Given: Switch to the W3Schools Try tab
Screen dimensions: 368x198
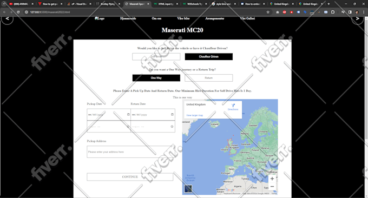Looking at the screenshot, I should [195, 4].
